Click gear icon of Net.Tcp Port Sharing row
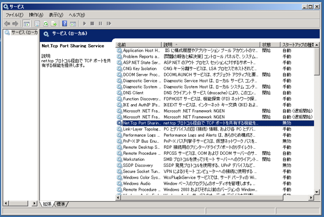324x217 pixels. [x=119, y=123]
